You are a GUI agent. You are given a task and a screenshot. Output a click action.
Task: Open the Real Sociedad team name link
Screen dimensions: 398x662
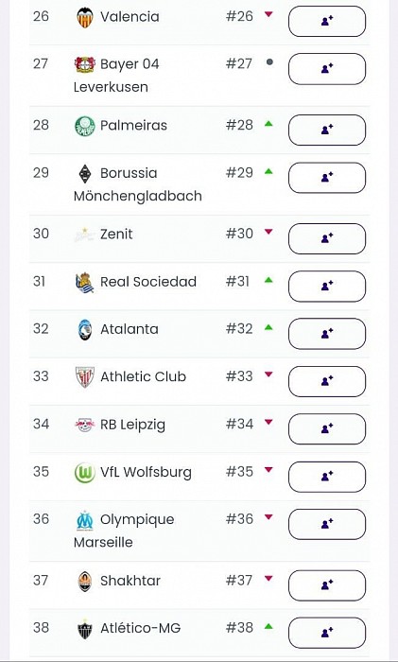tap(148, 282)
